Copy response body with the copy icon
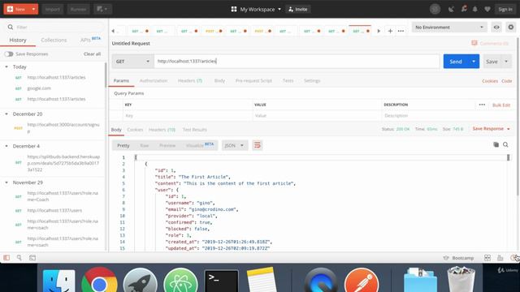 [496, 144]
